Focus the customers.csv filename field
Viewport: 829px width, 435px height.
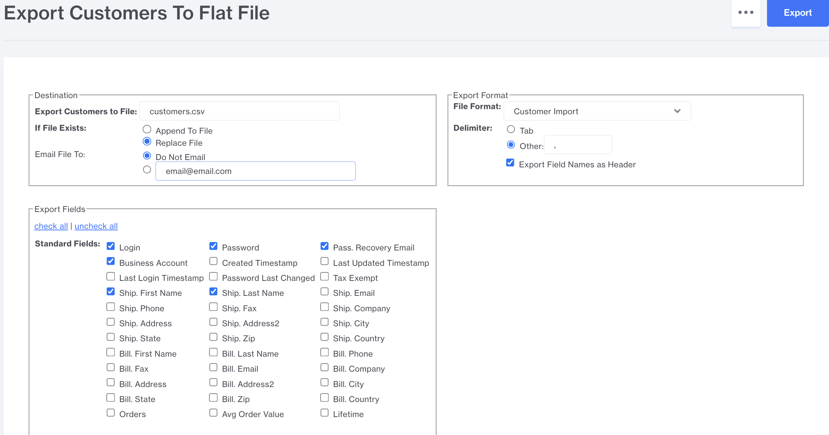[x=240, y=111]
